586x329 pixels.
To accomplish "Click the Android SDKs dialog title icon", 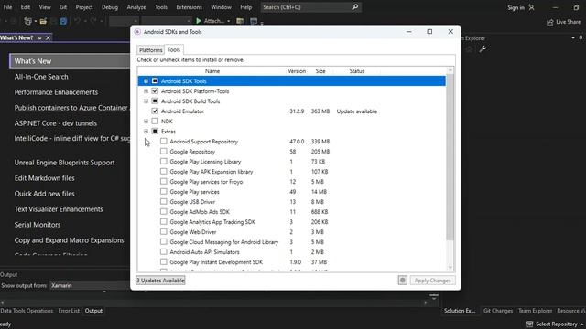I will click(137, 32).
